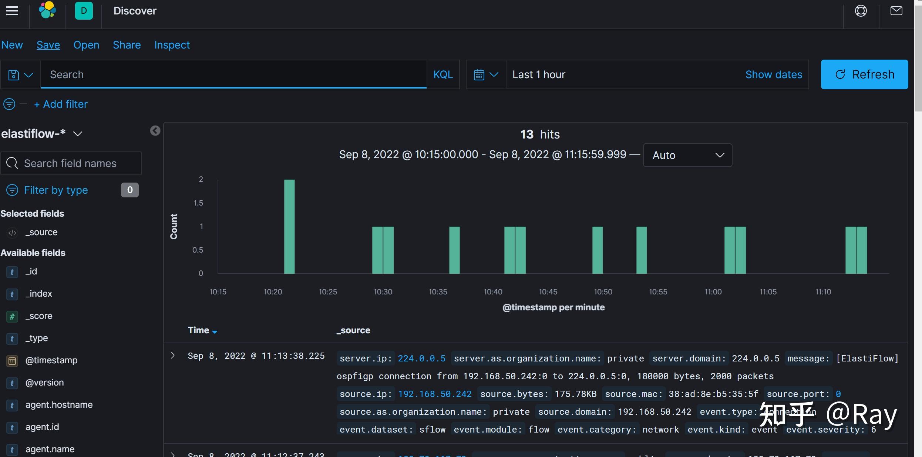This screenshot has height=457, width=922.
Task: Select the _source selected field
Action: pyautogui.click(x=41, y=232)
